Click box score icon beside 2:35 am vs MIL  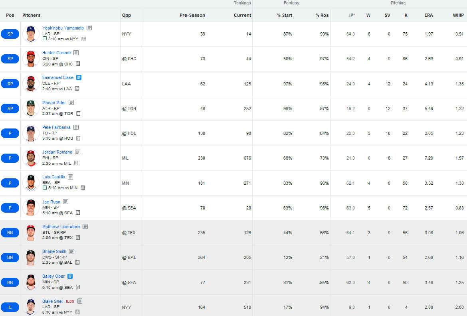[76, 163]
